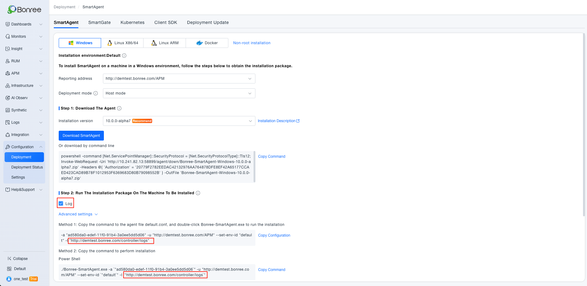Screen dimensions: 587x286
Task: Click info icon next to Installation environment
Action: (x=124, y=56)
